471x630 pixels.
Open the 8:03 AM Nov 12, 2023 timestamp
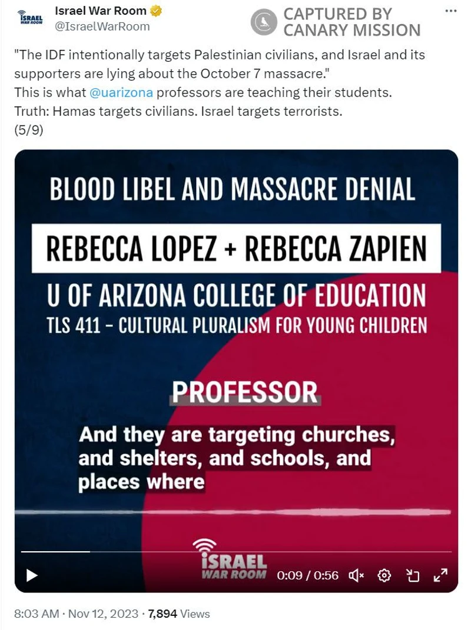pyautogui.click(x=75, y=614)
